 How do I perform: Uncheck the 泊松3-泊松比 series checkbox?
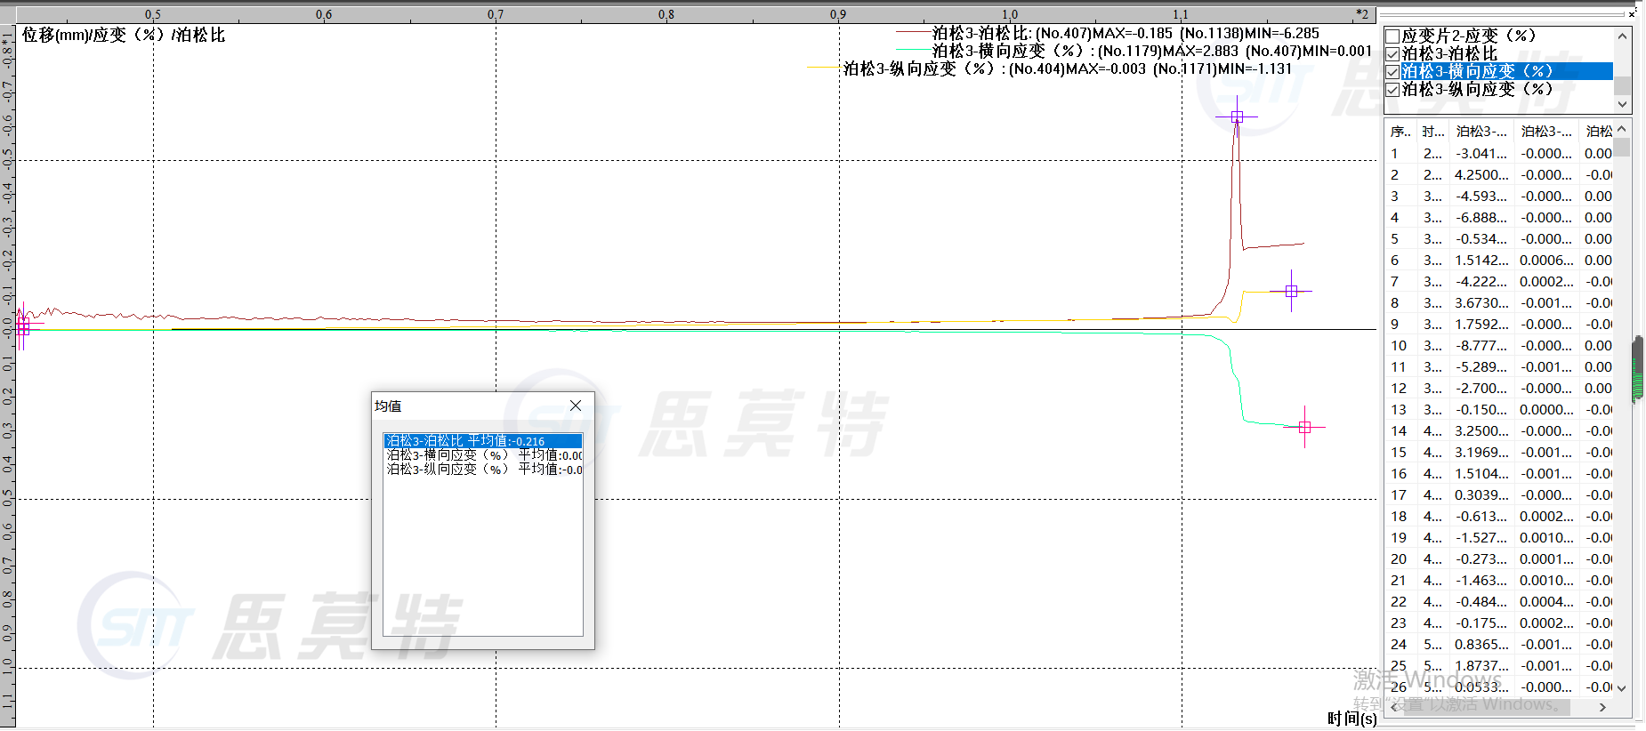pyautogui.click(x=1393, y=54)
